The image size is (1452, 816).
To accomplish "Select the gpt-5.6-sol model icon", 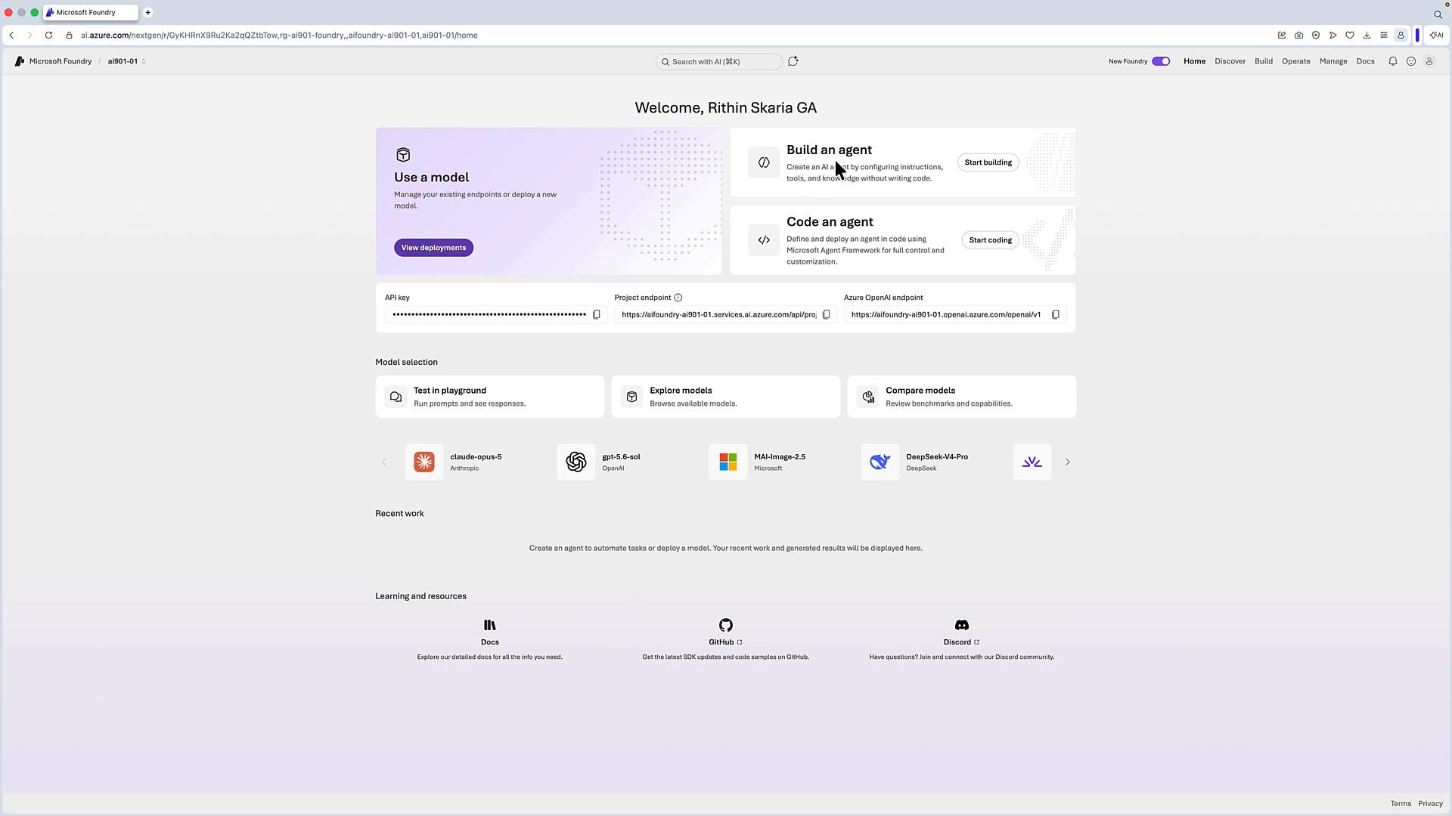I will [x=576, y=462].
